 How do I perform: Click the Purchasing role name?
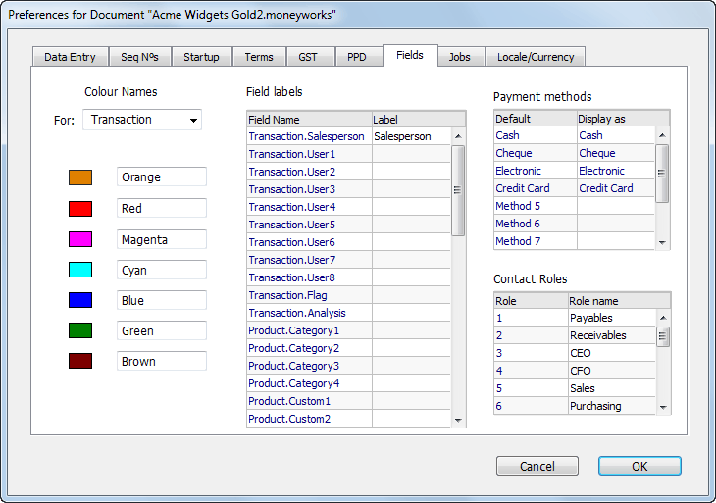[x=612, y=406]
